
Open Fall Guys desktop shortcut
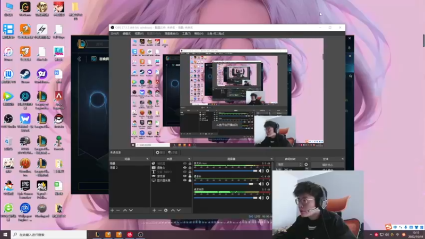pyautogui.click(x=58, y=31)
